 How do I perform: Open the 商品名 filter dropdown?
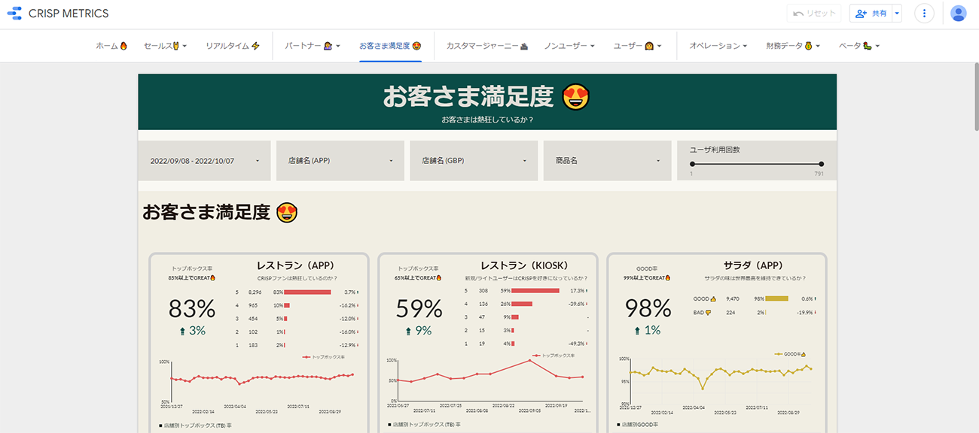[605, 161]
